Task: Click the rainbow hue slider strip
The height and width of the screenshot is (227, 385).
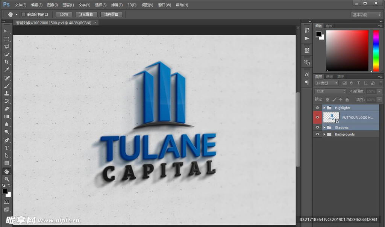Action: pos(376,51)
